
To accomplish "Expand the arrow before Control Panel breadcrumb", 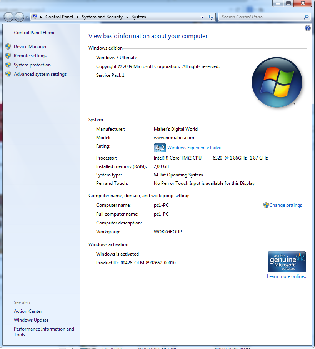I will (x=41, y=17).
